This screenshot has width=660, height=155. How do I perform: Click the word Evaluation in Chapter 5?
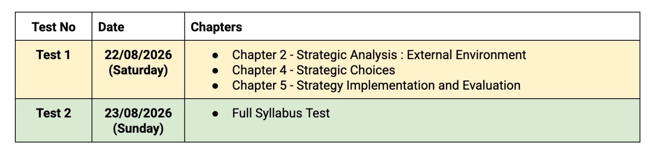coord(491,86)
